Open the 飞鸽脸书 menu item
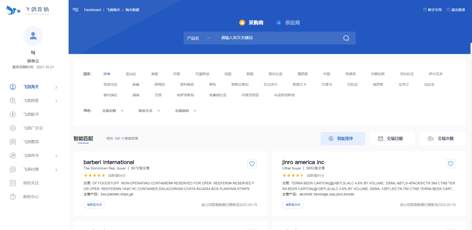Image resolution: width=472 pixels, height=230 pixels. tap(31, 114)
